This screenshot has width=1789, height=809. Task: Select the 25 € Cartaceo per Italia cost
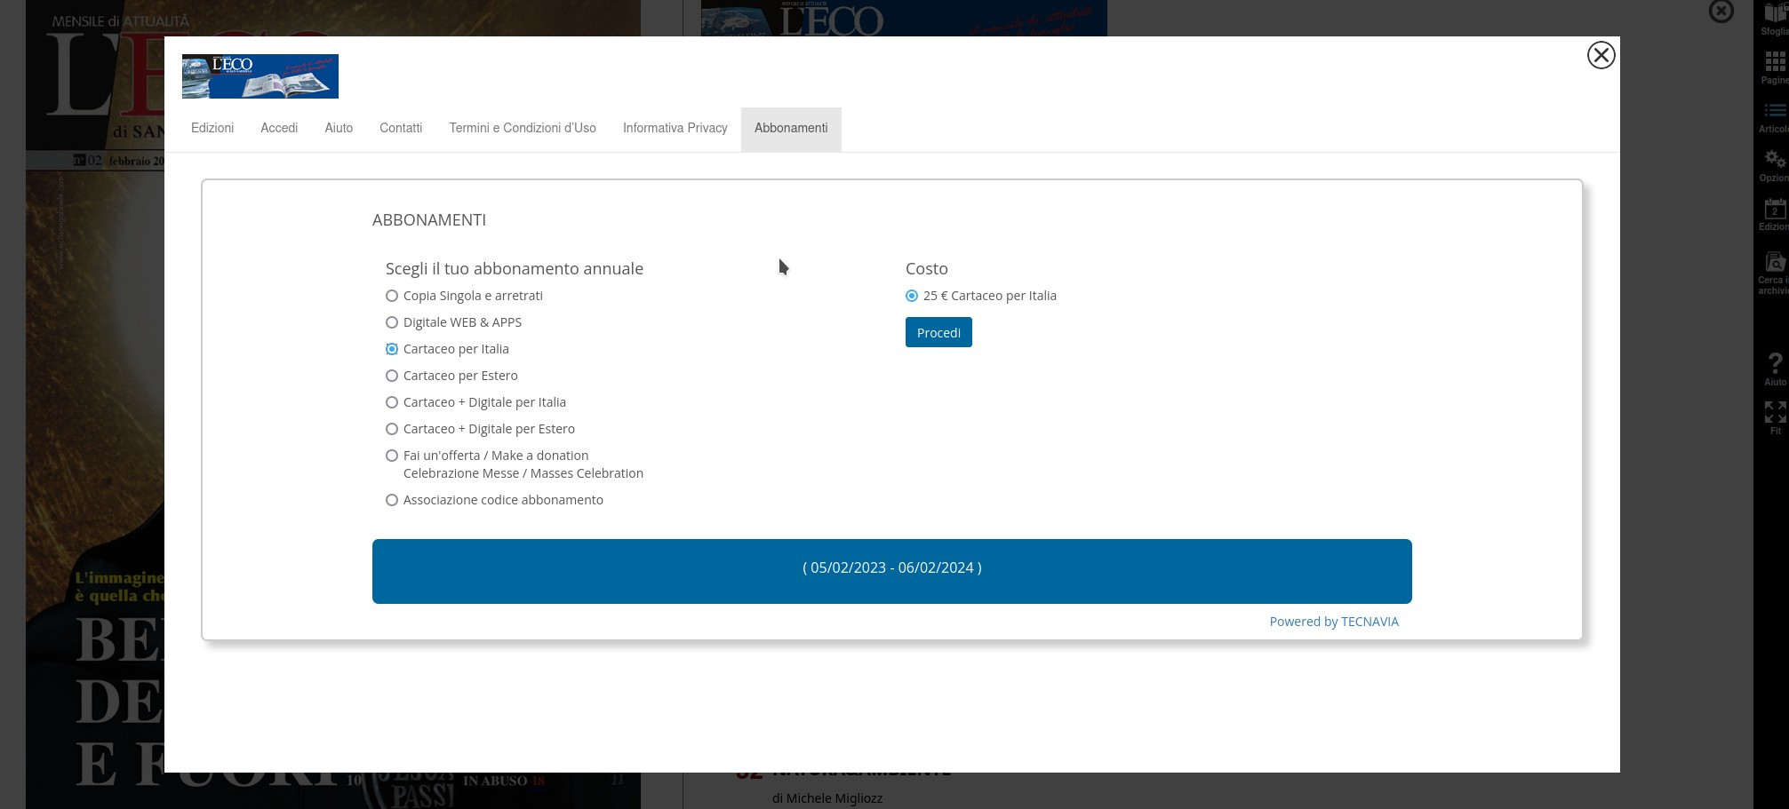[x=912, y=296]
